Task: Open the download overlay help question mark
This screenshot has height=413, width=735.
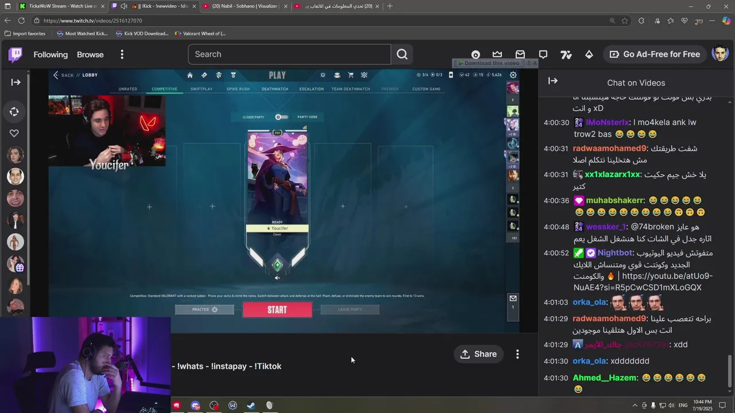Action: coord(528,63)
